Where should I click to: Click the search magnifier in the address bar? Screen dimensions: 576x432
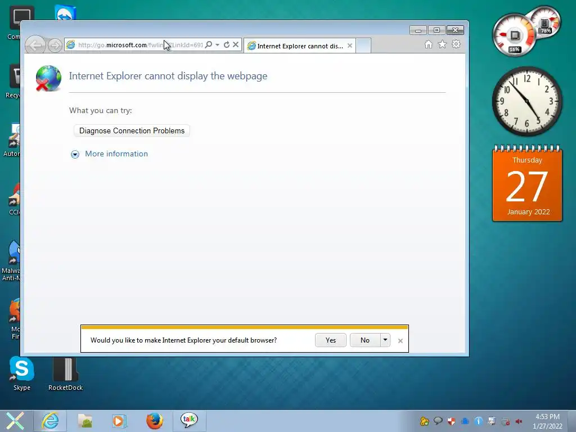point(209,45)
